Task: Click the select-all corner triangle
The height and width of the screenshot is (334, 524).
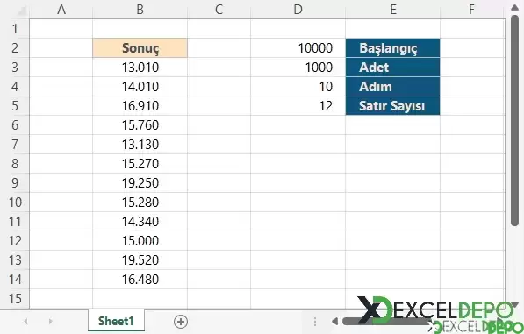Action: (x=22, y=11)
